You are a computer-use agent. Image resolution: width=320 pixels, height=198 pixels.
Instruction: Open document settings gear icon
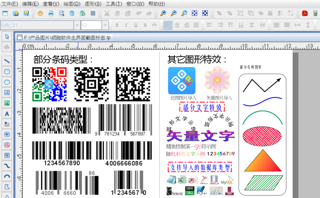(40, 14)
